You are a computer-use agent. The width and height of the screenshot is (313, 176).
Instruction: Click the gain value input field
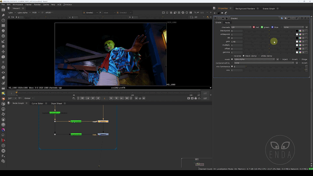coord(237,41)
